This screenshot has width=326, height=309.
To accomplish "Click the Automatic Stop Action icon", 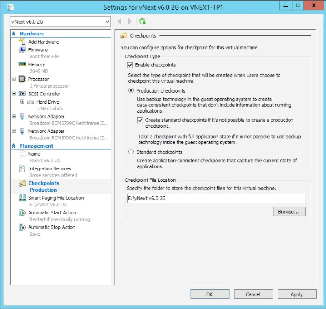I will [22, 227].
